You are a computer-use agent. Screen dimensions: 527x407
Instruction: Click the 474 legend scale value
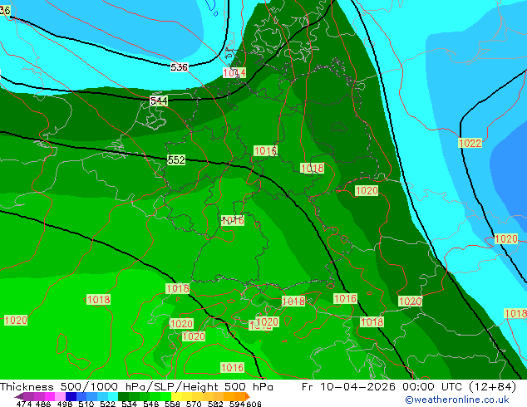(x=24, y=404)
